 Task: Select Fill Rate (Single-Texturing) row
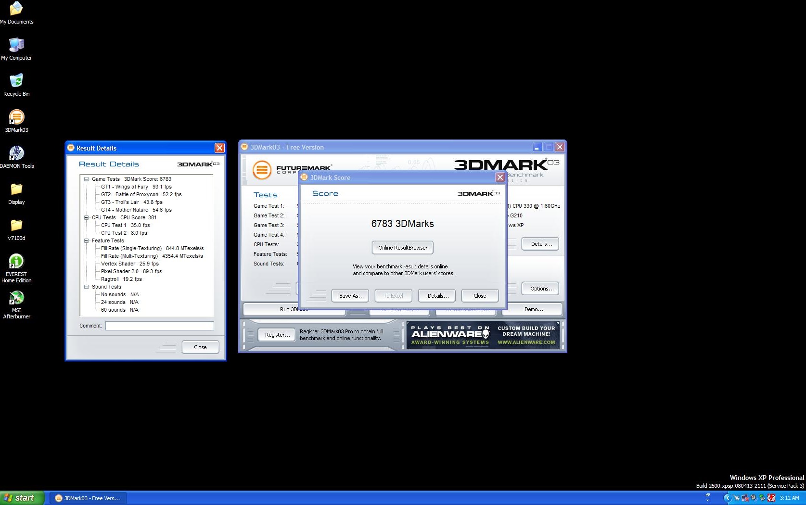[153, 248]
